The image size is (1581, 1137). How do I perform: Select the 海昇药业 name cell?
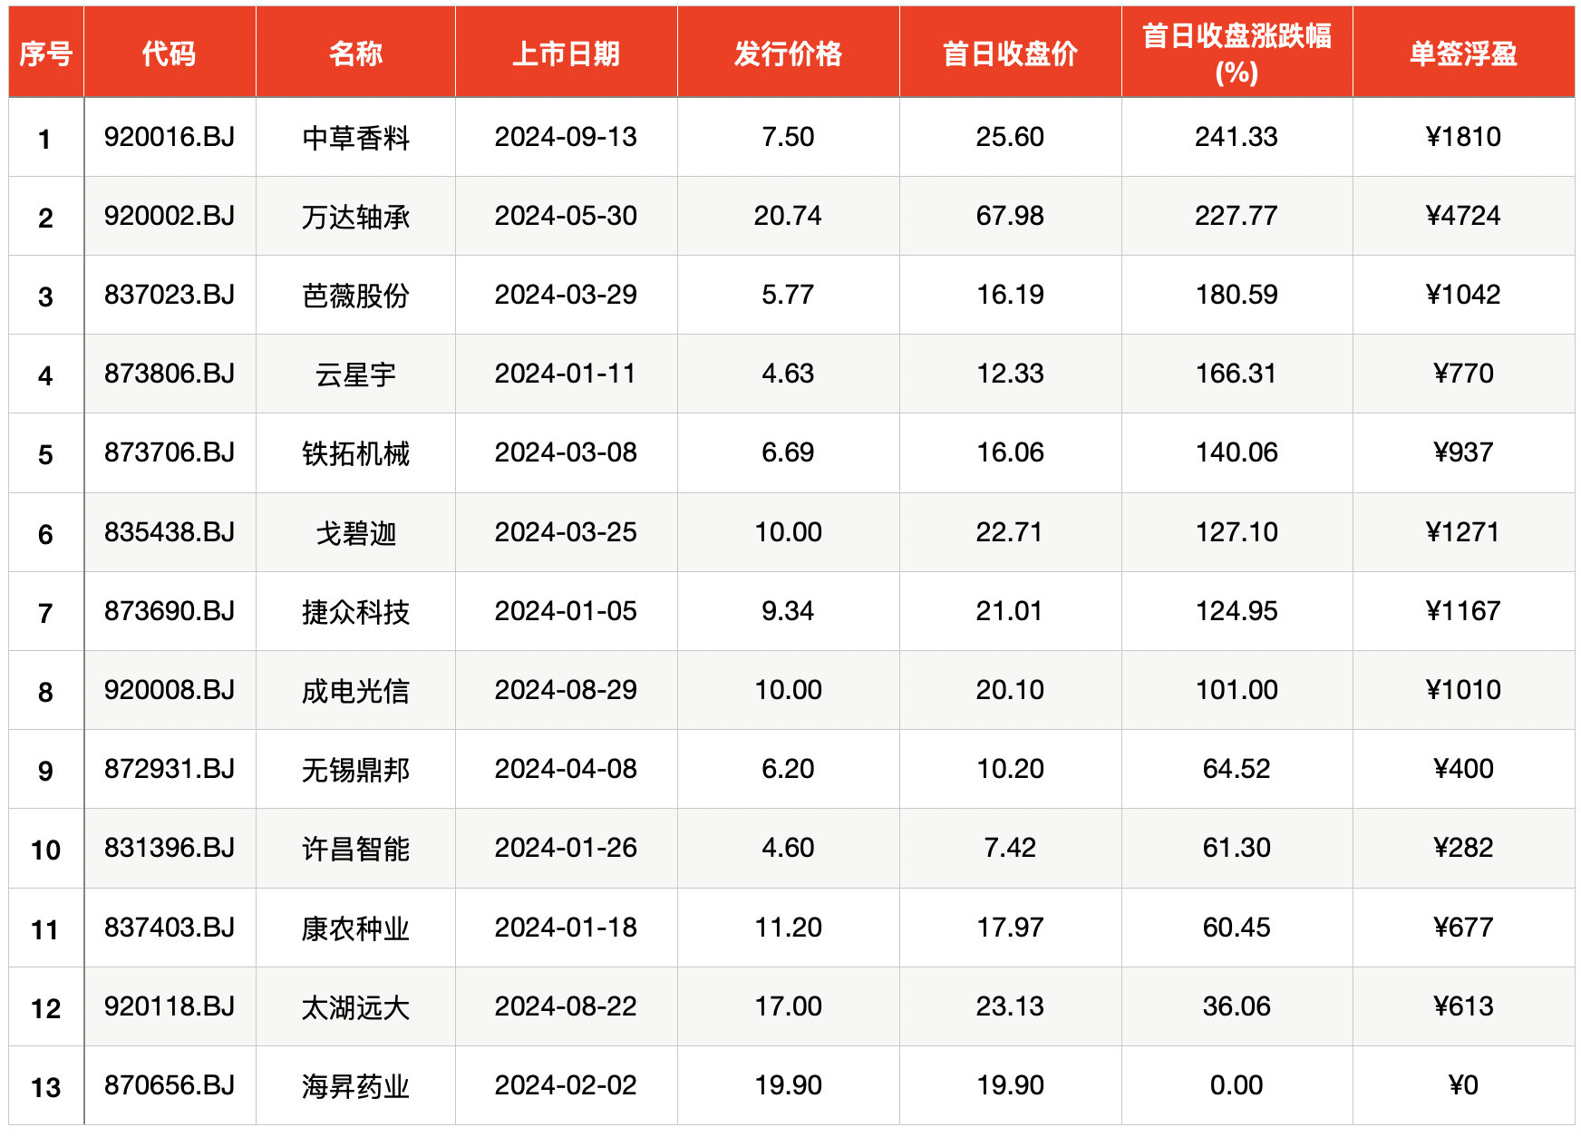pos(355,1086)
